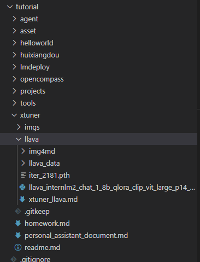Click the text file icon of iter_2181.pth
This screenshot has height=262, width=200.
coord(23,175)
